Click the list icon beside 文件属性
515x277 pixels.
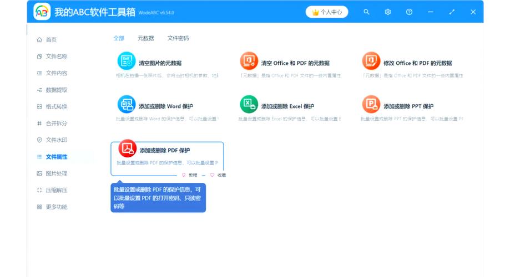point(39,157)
